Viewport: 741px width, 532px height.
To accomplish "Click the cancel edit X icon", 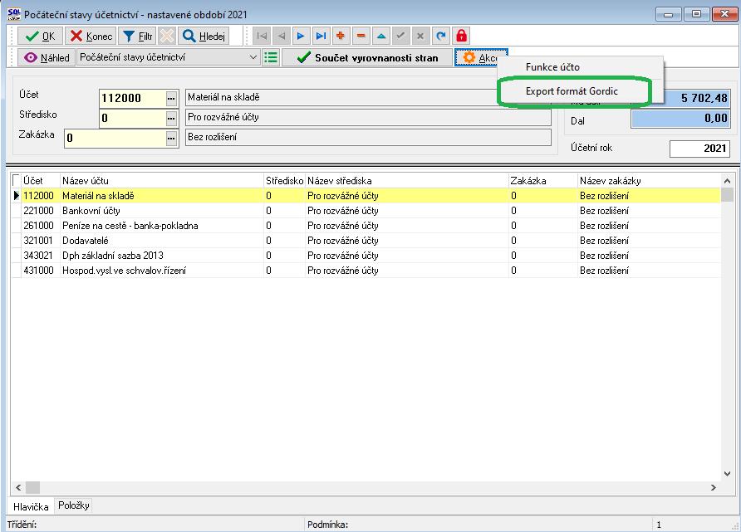I will 420,36.
